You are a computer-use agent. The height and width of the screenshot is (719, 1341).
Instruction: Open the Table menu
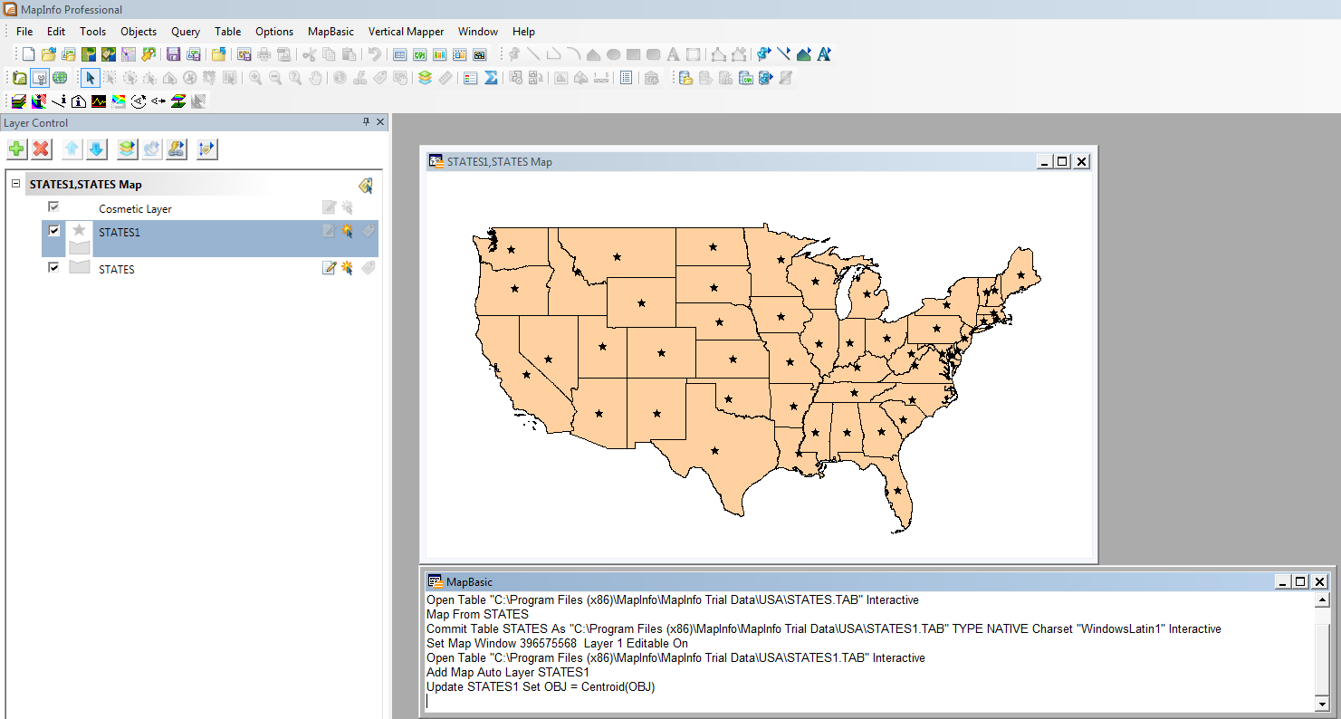[x=227, y=32]
